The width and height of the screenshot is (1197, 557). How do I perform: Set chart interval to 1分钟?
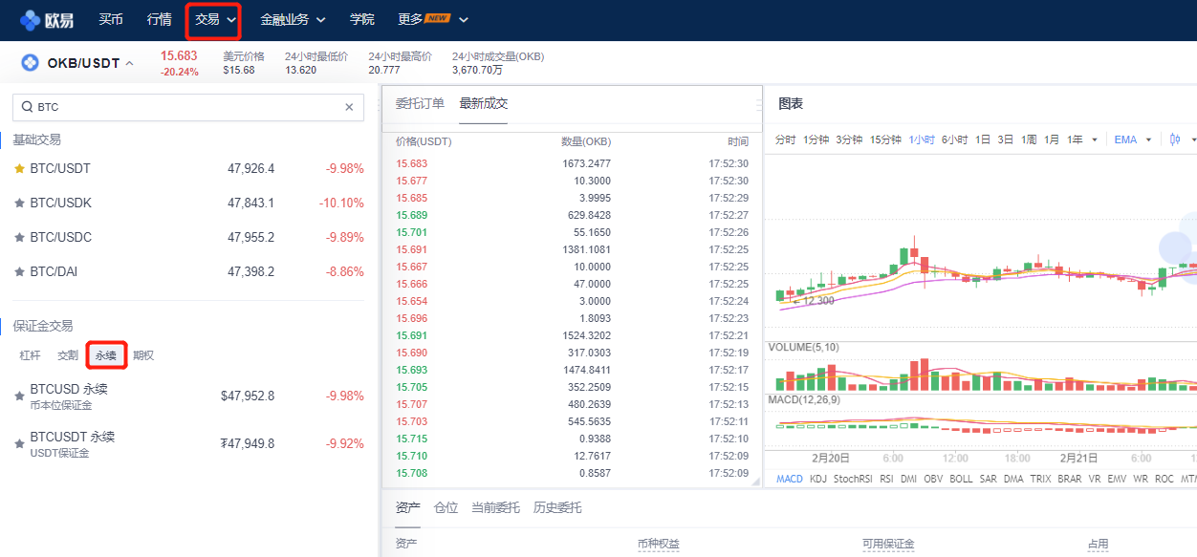point(816,139)
